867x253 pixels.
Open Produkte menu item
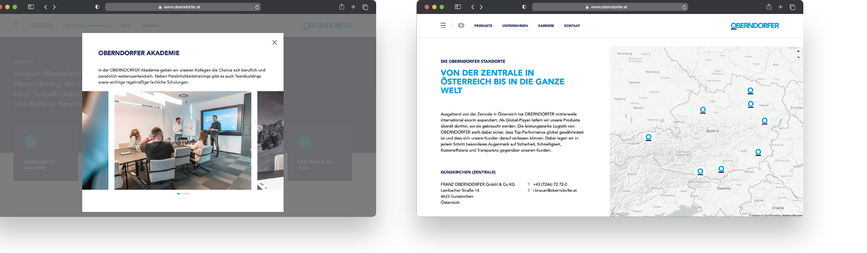pos(483,26)
